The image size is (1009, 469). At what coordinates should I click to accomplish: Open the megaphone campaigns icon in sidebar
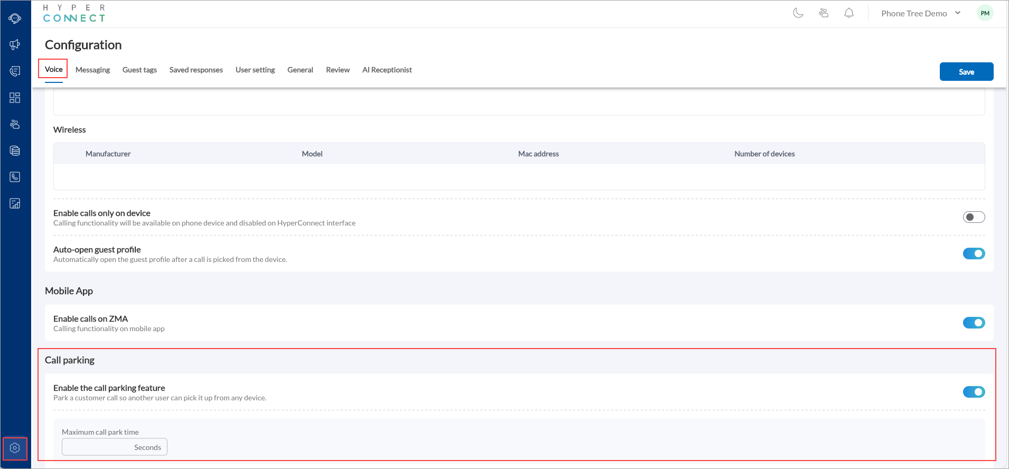coord(15,45)
